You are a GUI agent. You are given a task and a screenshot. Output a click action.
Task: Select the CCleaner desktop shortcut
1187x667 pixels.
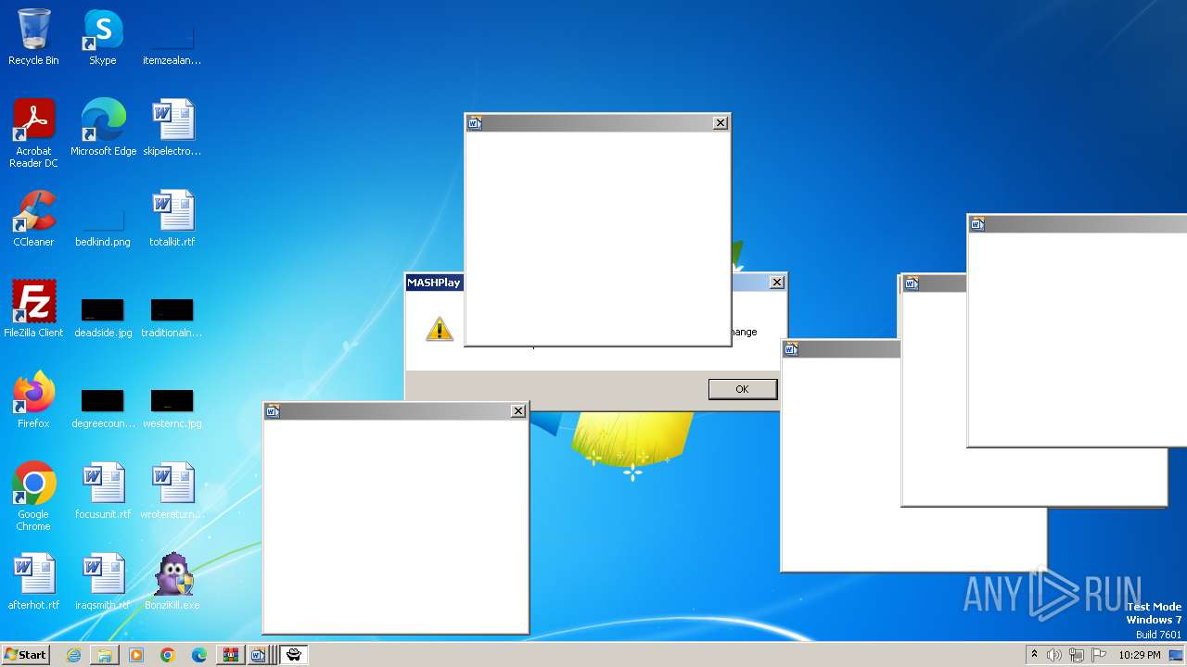33,218
